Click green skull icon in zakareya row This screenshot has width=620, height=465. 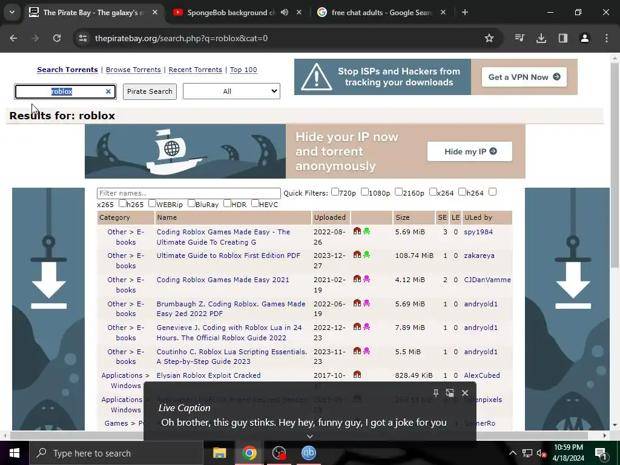click(366, 255)
